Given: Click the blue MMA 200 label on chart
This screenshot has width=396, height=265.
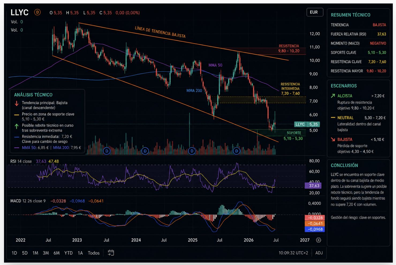Looking at the screenshot, I should click(x=194, y=90).
